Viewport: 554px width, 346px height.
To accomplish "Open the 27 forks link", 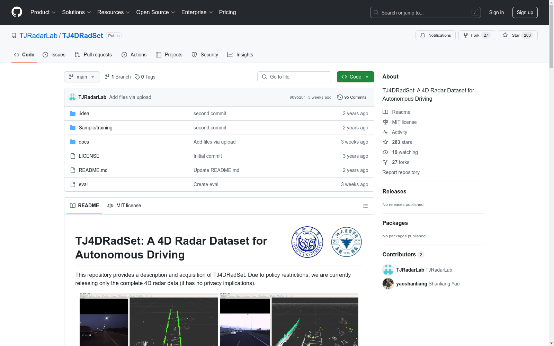I will point(401,162).
